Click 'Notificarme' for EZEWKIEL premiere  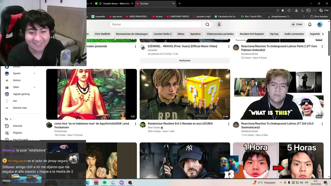(x=185, y=60)
